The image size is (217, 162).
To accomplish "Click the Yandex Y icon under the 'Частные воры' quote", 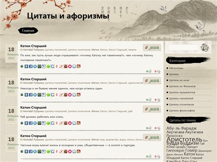I will click(61, 152).
